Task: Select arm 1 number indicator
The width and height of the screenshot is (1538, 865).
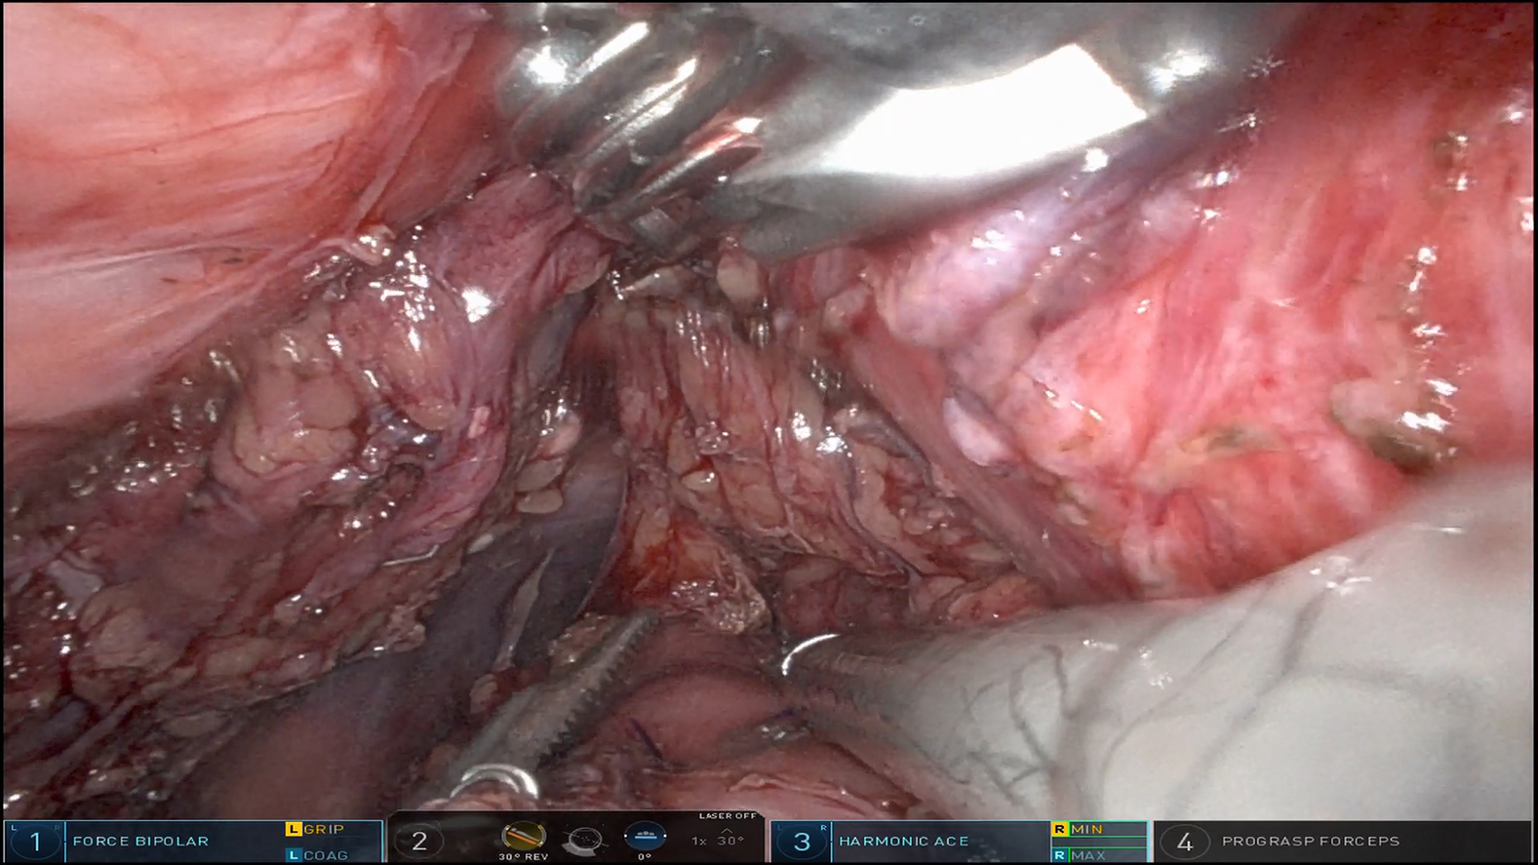Action: pos(35,842)
